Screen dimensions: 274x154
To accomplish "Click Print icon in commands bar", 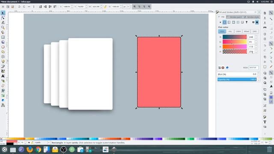I will (265, 27).
